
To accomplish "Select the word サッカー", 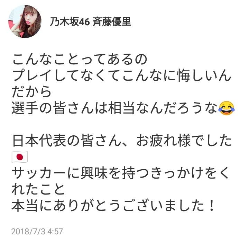I will (39, 173).
